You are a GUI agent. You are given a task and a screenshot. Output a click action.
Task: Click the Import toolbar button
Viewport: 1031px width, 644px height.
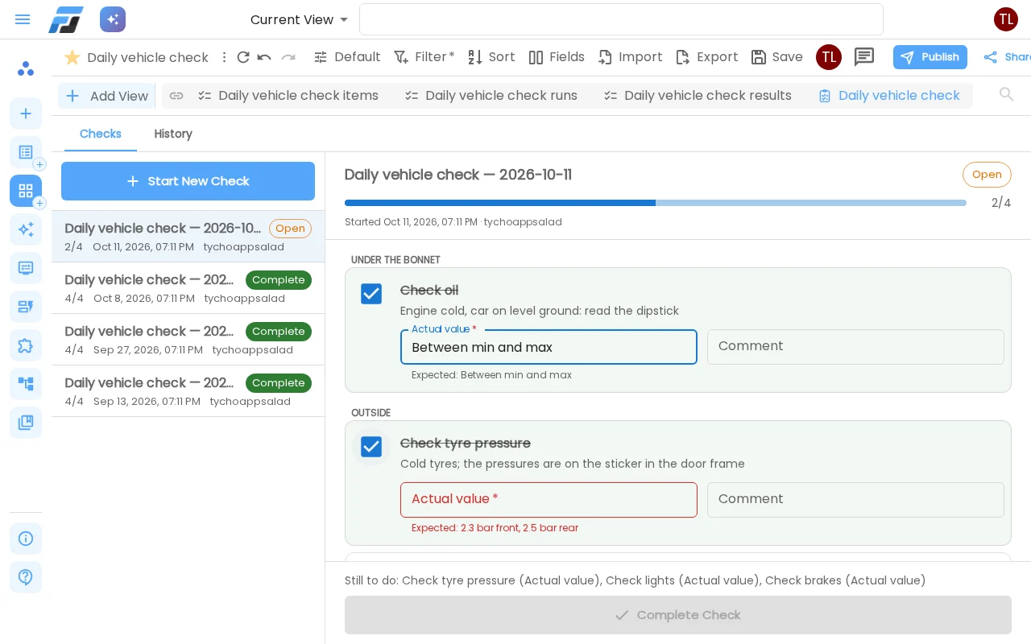630,57
